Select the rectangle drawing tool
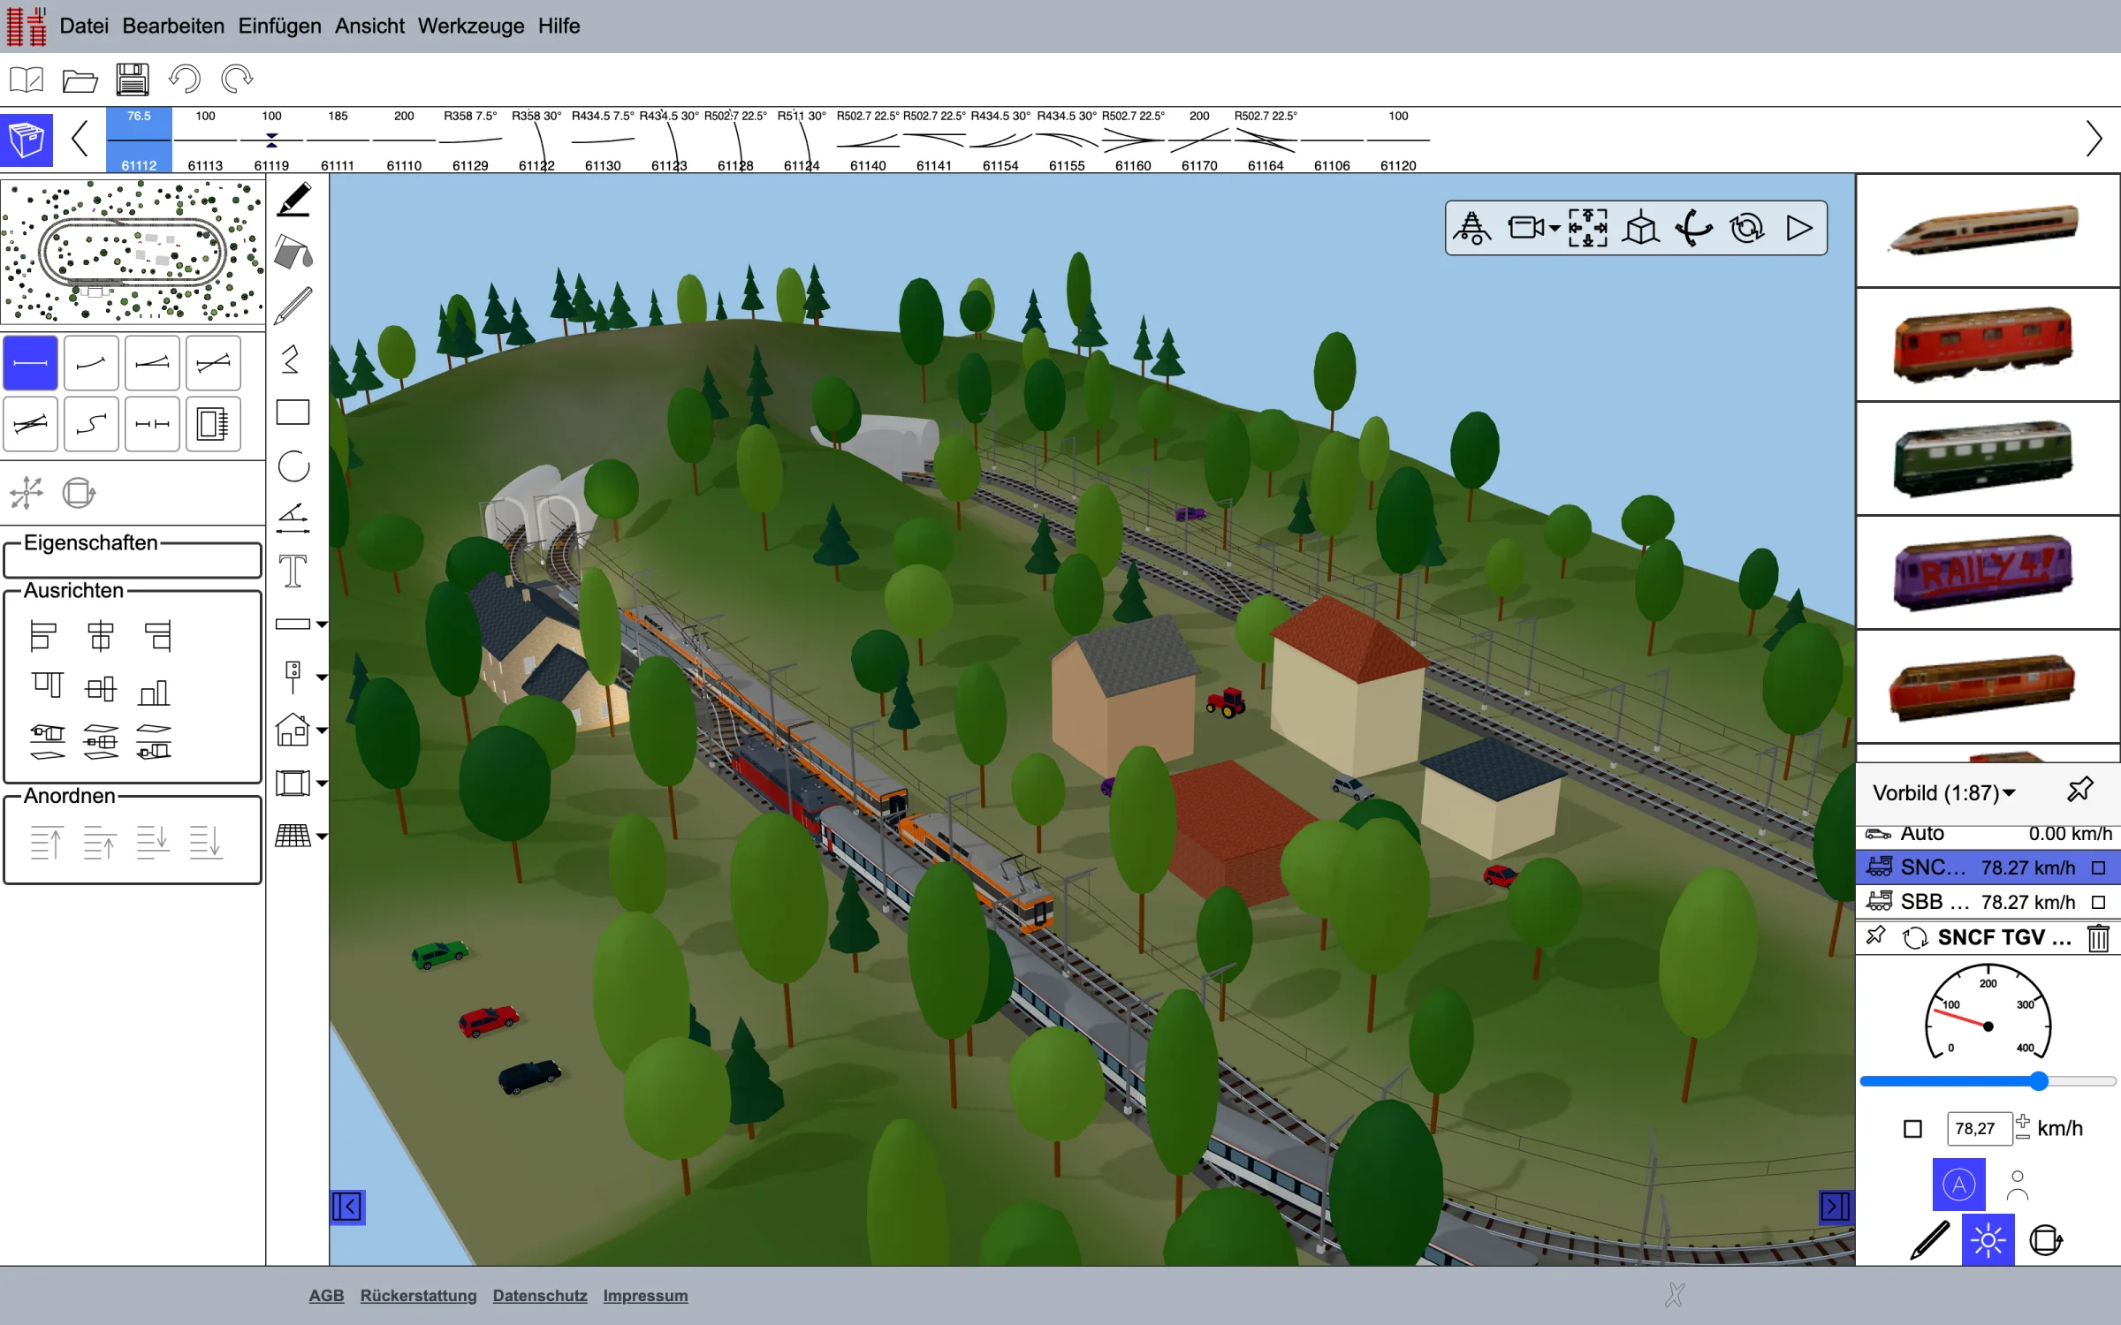Screen dimensions: 2121x1325 [x=293, y=413]
